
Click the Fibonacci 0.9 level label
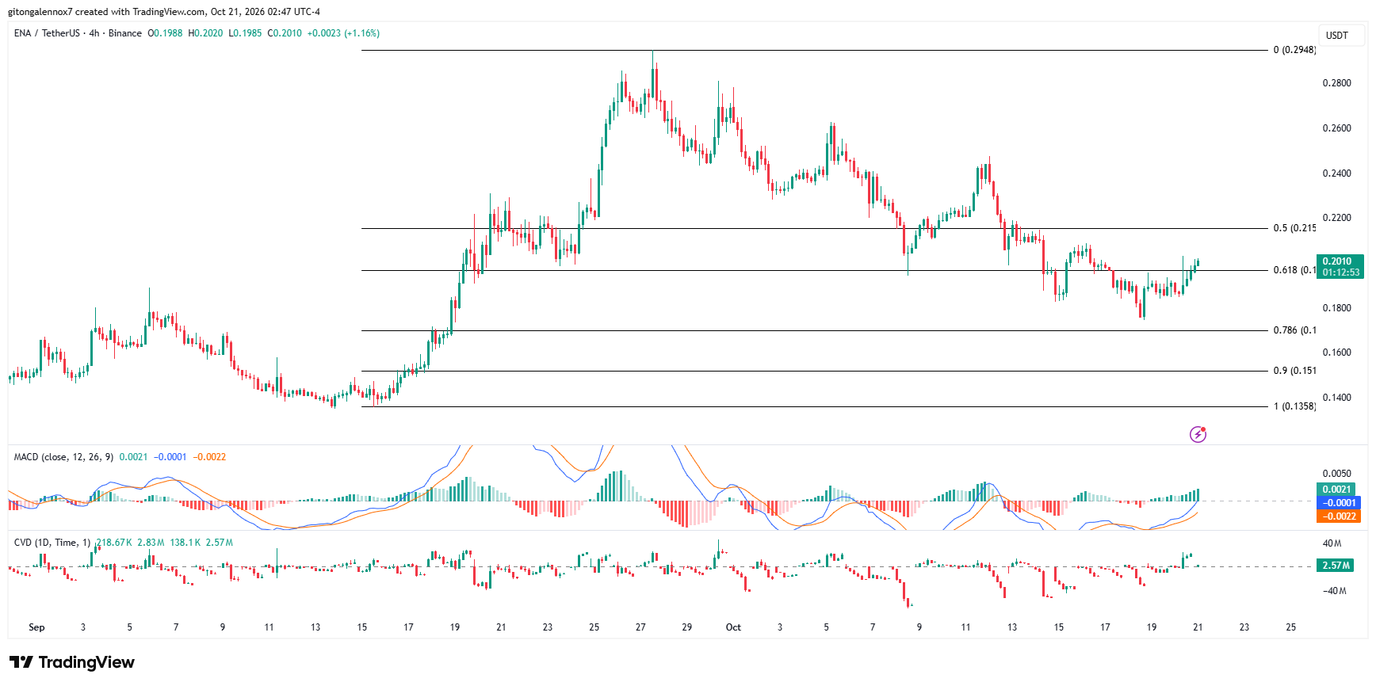pos(1294,371)
